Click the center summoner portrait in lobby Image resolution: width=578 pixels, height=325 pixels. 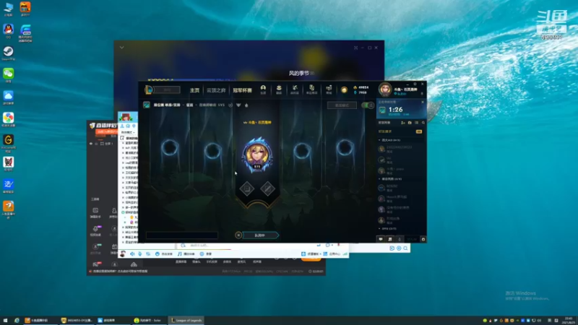click(257, 155)
